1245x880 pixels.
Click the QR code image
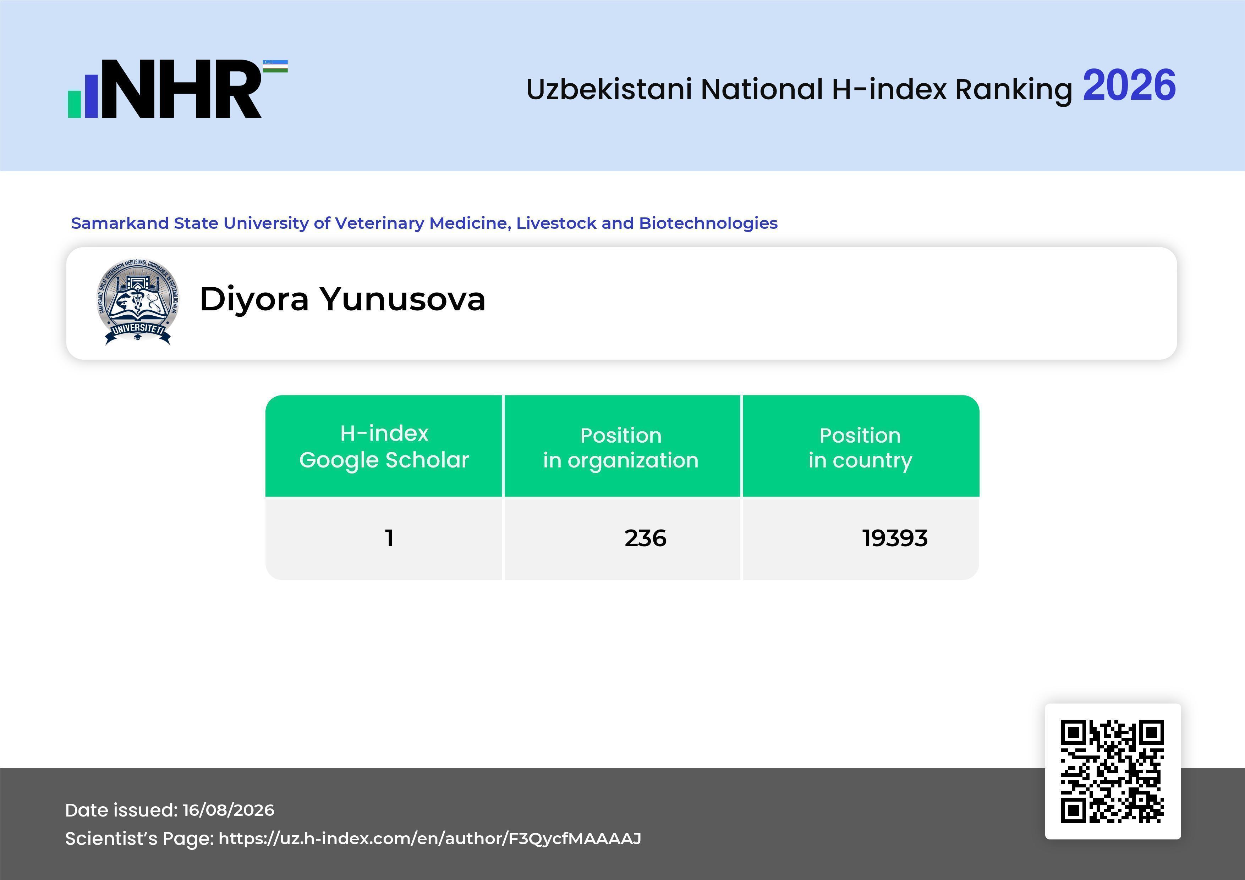pyautogui.click(x=1113, y=771)
